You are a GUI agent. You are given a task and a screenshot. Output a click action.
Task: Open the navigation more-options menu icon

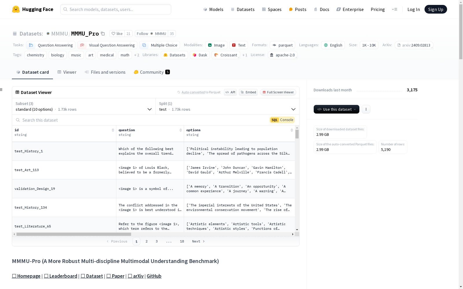[x=394, y=9]
